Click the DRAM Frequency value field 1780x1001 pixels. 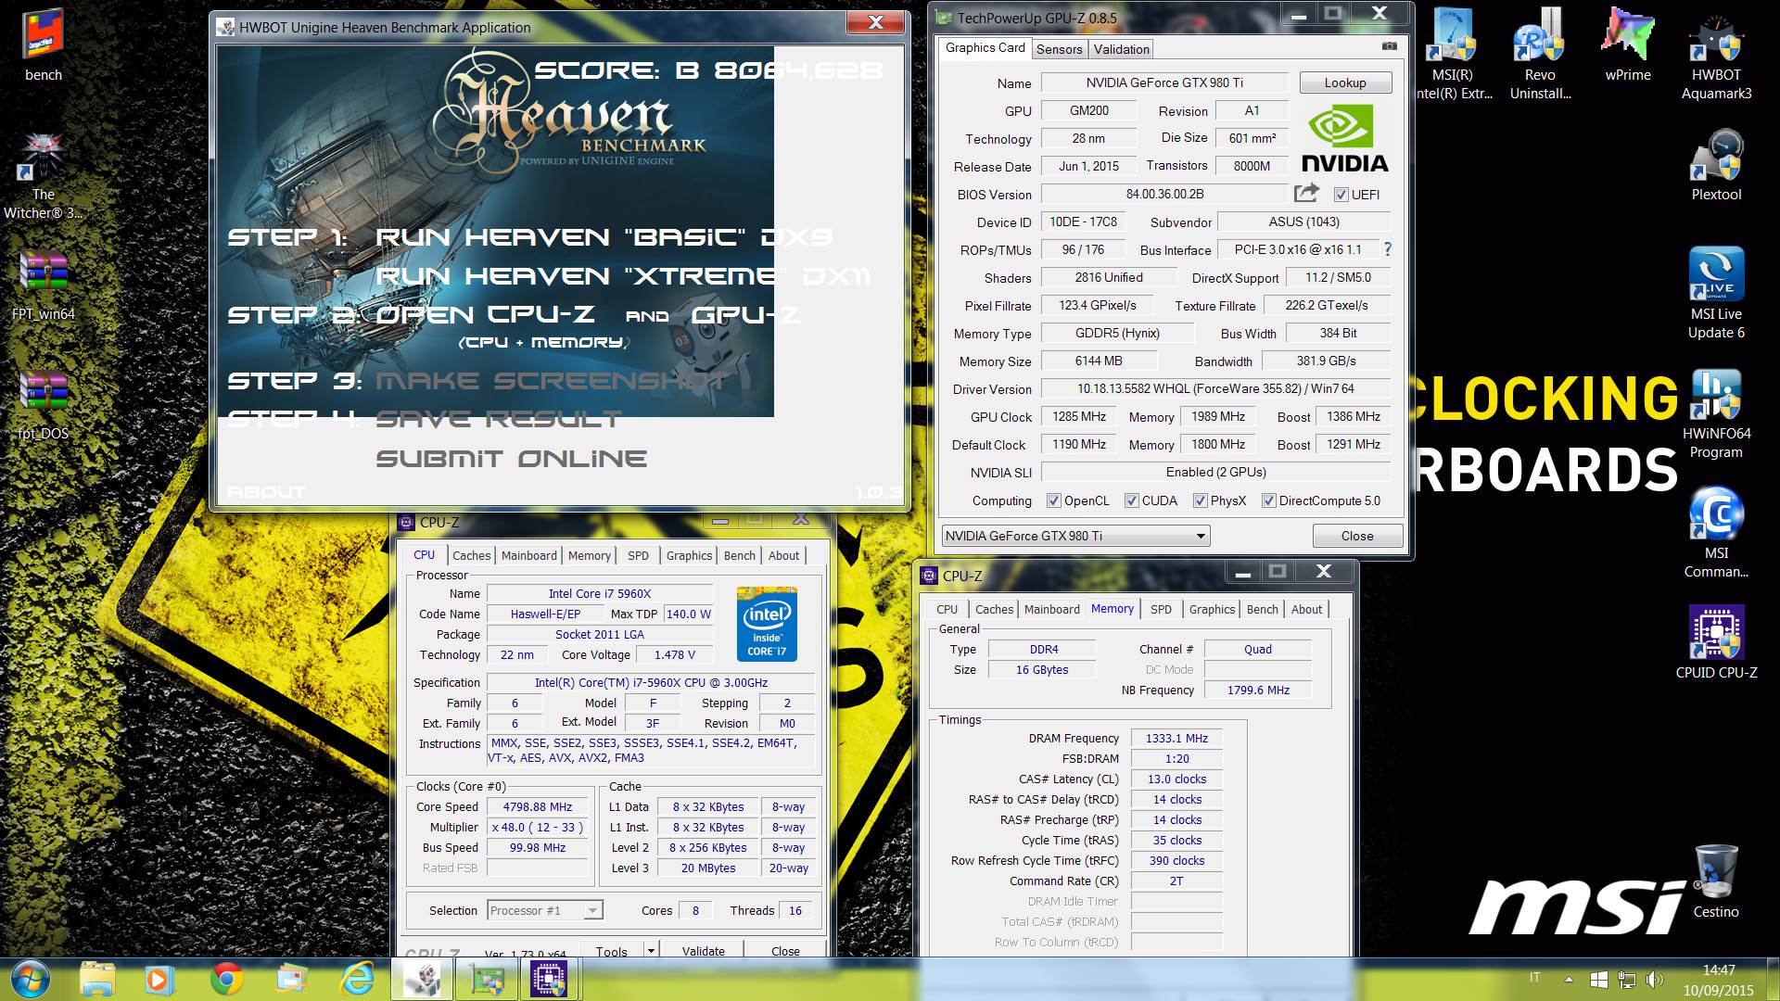(1176, 739)
